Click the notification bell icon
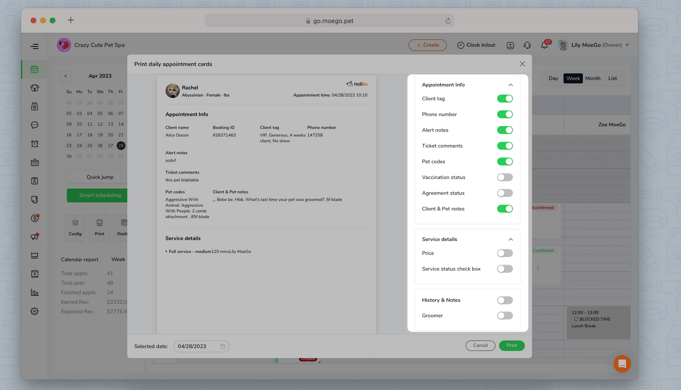Image resolution: width=681 pixels, height=390 pixels. [544, 45]
